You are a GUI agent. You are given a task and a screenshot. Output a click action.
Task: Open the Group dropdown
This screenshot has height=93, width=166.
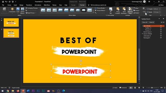tap(136, 10)
